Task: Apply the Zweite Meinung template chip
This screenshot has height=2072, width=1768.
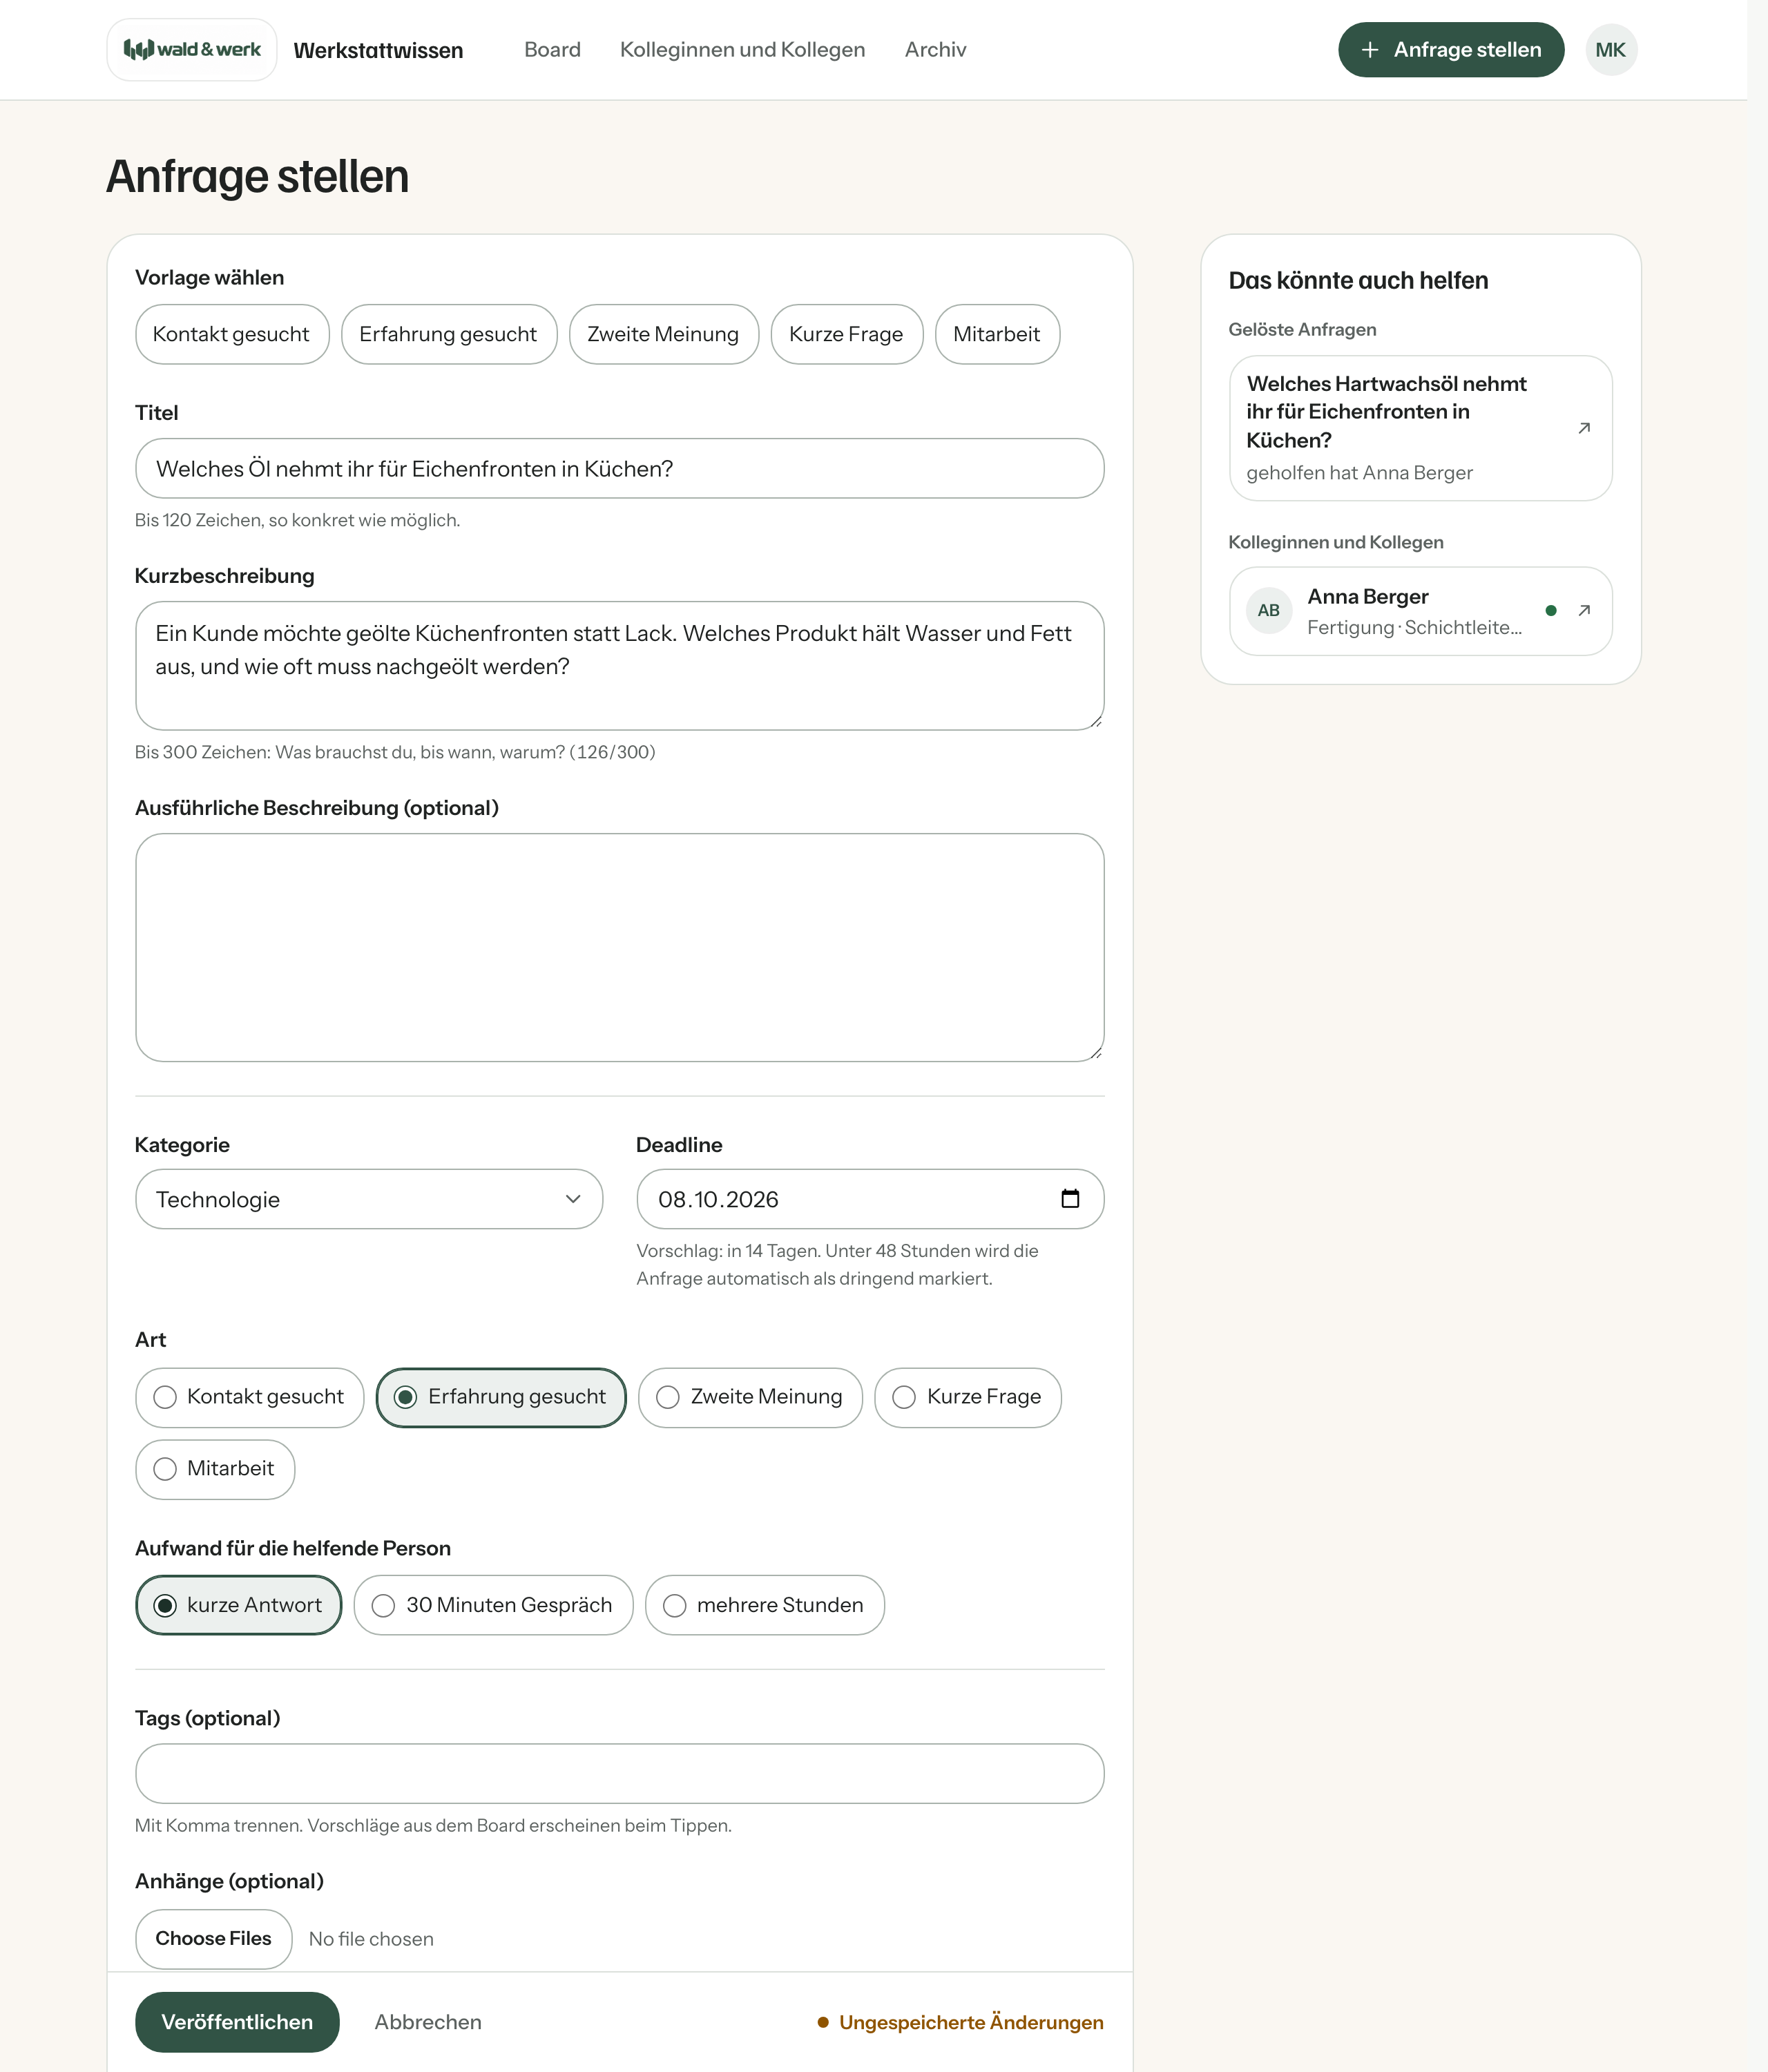Action: click(x=663, y=334)
